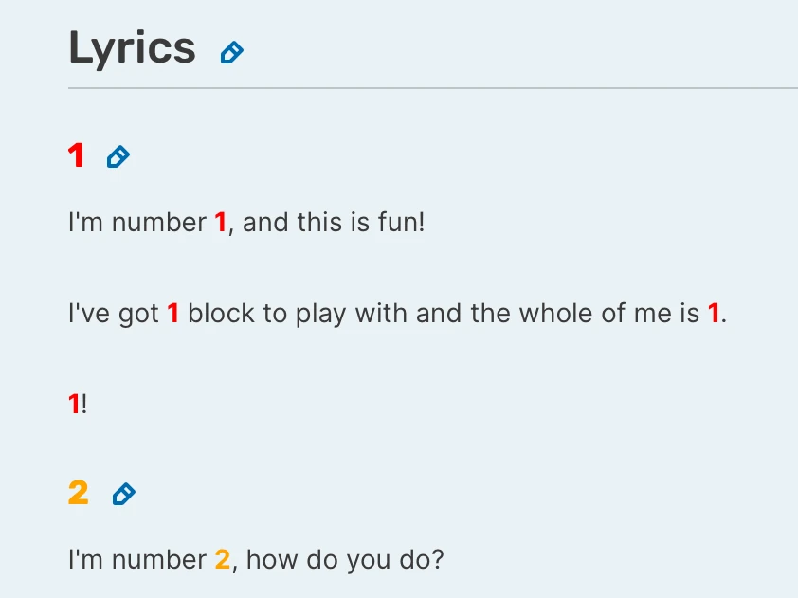
Task: Click the red 1 in "I'm number 1"
Action: tap(221, 223)
